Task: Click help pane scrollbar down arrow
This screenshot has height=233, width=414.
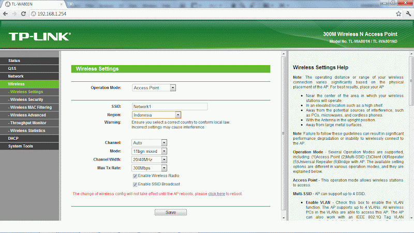Action: click(411, 218)
